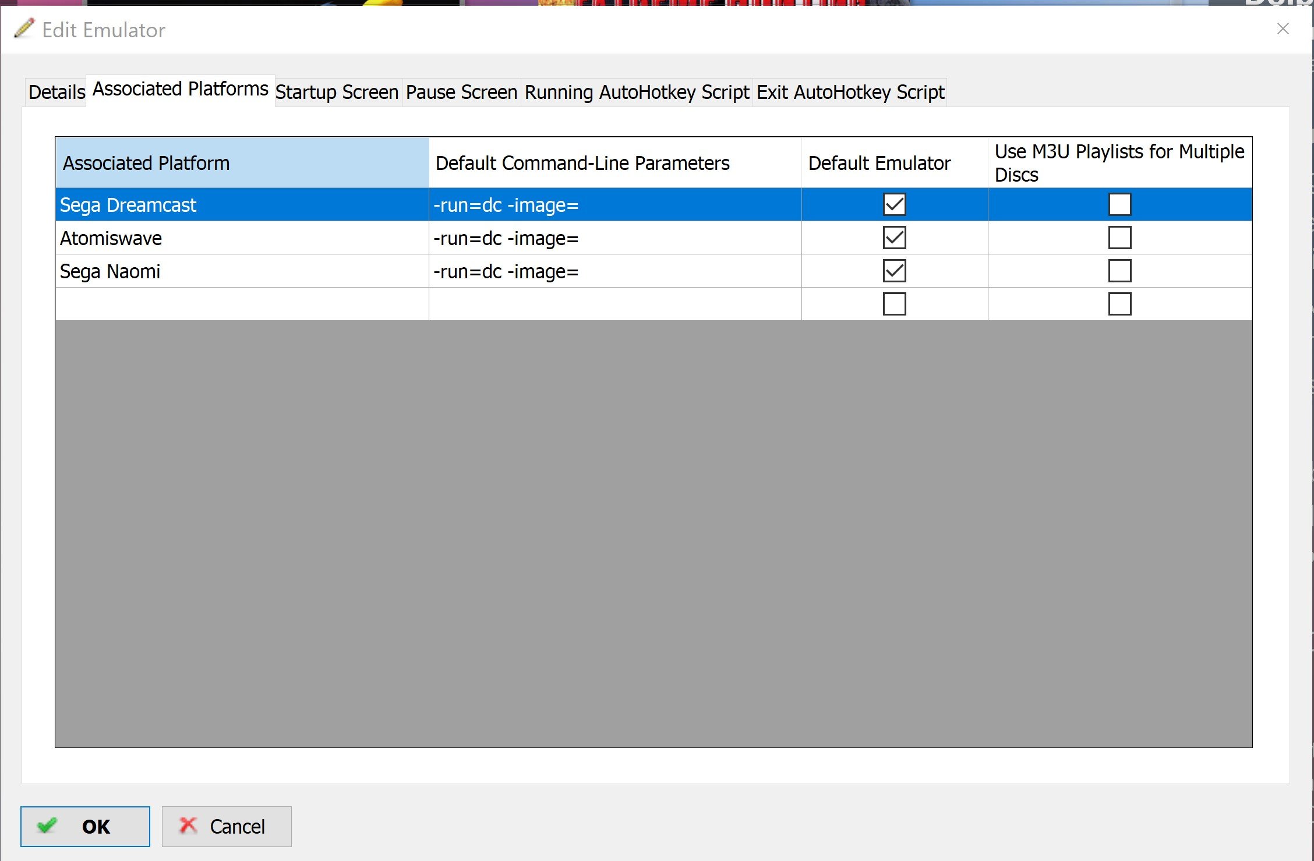Click the pencil icon beside Edit Emulator
1314x861 pixels.
24,29
